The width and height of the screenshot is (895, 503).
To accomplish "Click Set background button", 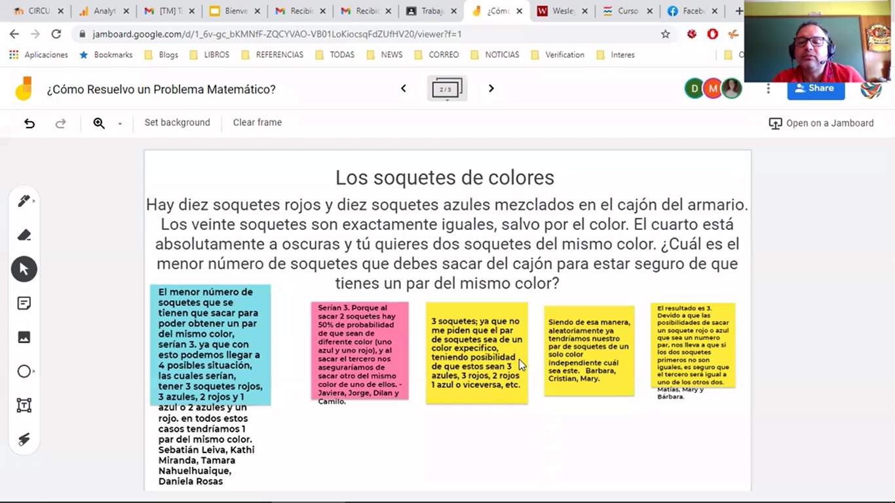I will pyautogui.click(x=177, y=122).
